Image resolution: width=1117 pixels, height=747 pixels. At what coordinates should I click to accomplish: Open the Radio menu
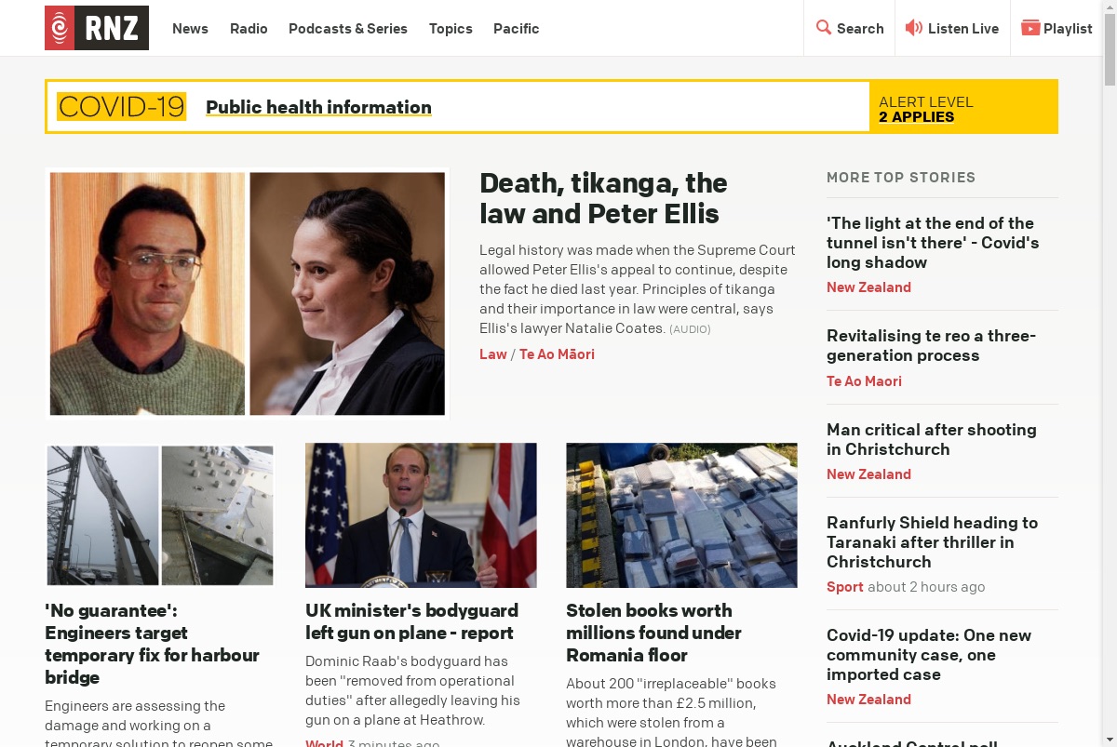[x=249, y=29]
